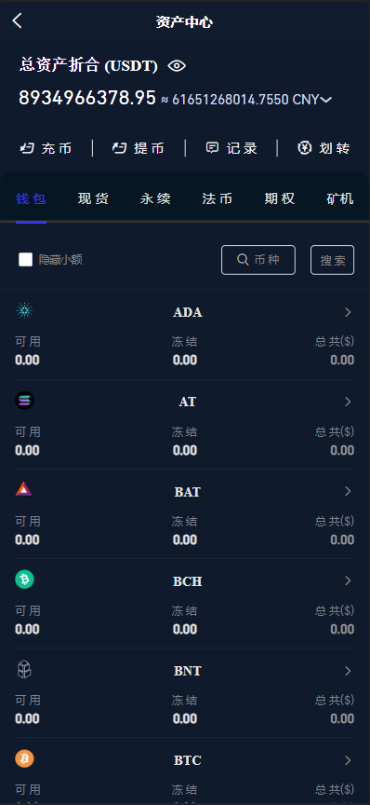Enable the 隐藏小额 checkbox
Viewport: 370px width, 805px height.
[26, 259]
